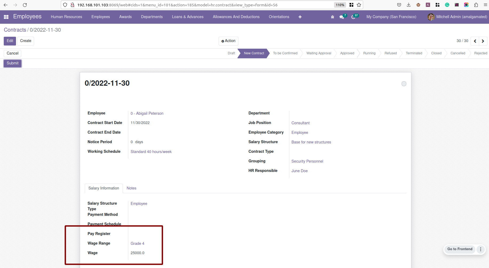Open the Action dropdown
Viewport: 489px width, 268px height.
[x=229, y=41]
